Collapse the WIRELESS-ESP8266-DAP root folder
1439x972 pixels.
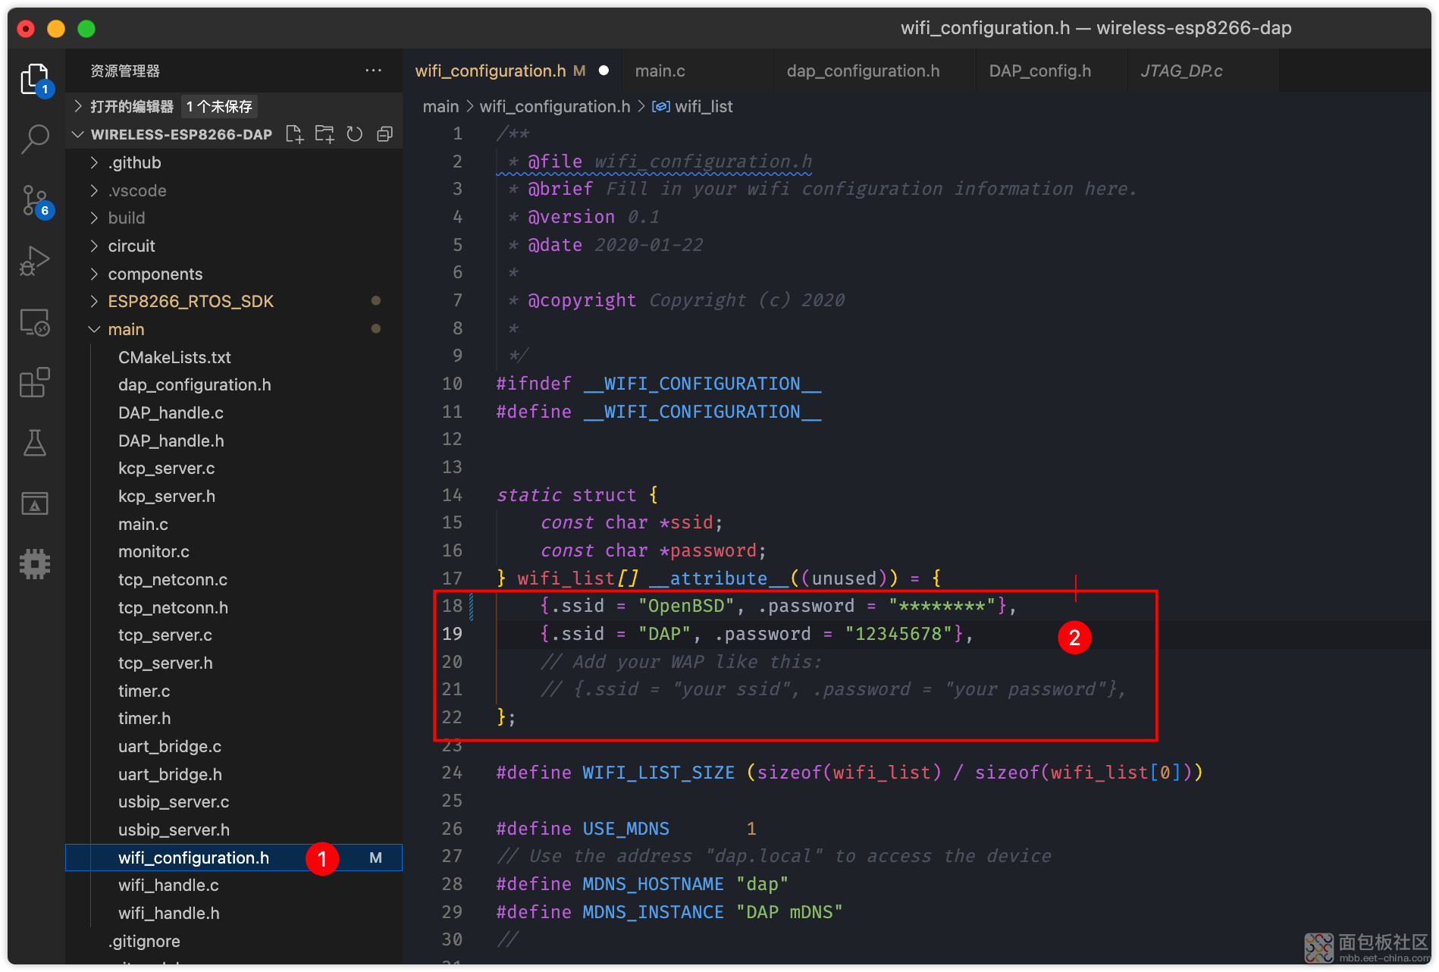[x=78, y=134]
